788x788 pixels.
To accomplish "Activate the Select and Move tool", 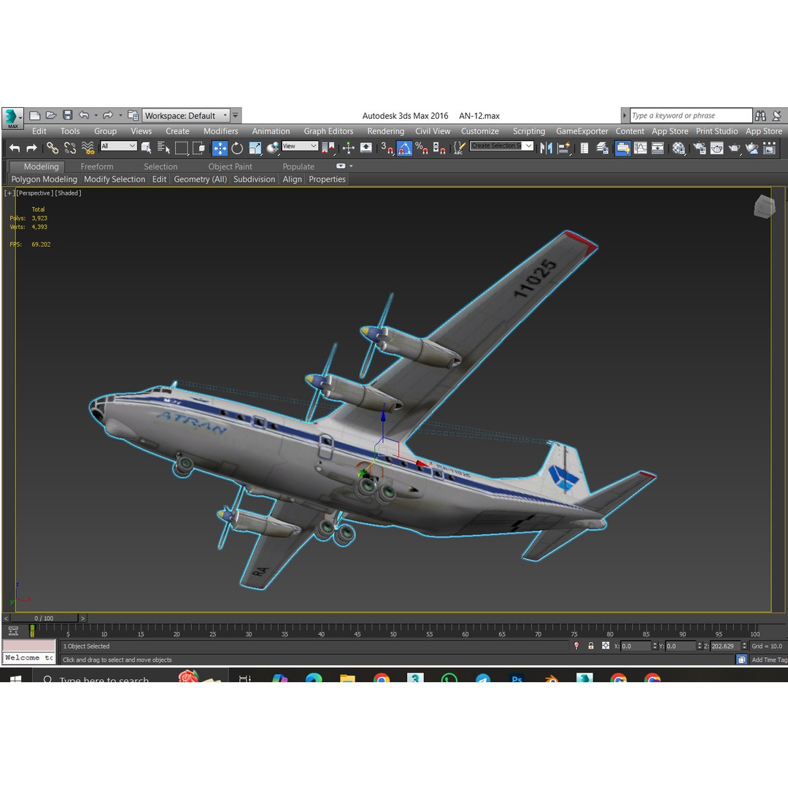I will 220,148.
